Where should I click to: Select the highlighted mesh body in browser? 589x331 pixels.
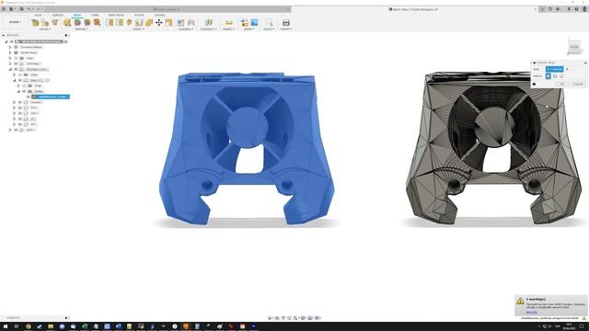51,97
